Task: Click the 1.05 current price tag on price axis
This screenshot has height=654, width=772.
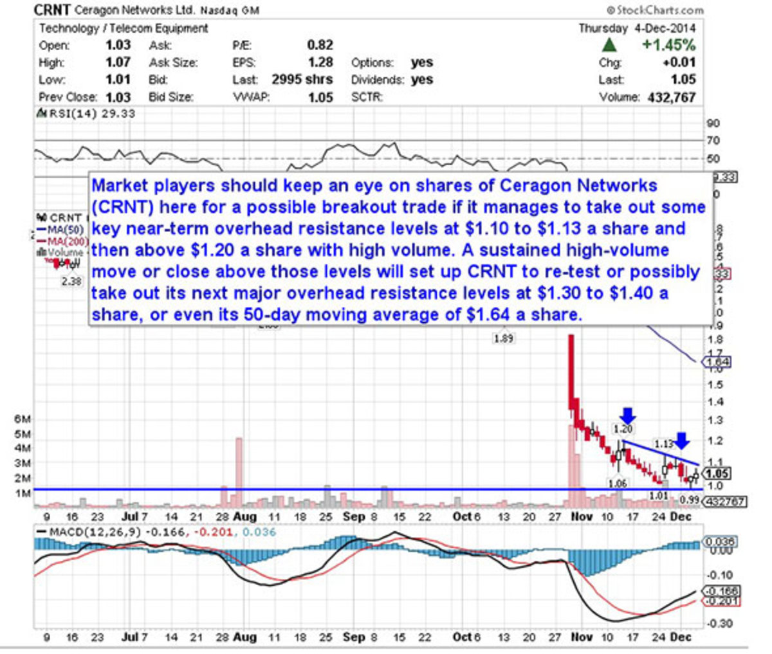Action: pyautogui.click(x=717, y=474)
